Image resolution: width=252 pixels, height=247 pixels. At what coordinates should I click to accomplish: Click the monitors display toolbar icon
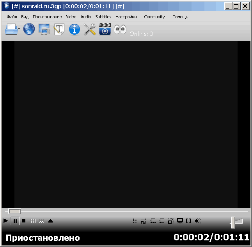pyautogui.click(x=44, y=29)
